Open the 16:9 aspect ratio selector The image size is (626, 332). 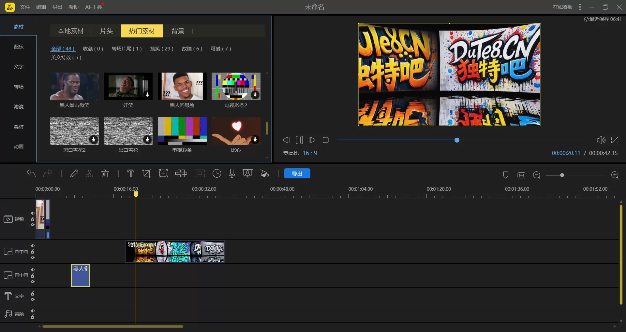(x=310, y=153)
